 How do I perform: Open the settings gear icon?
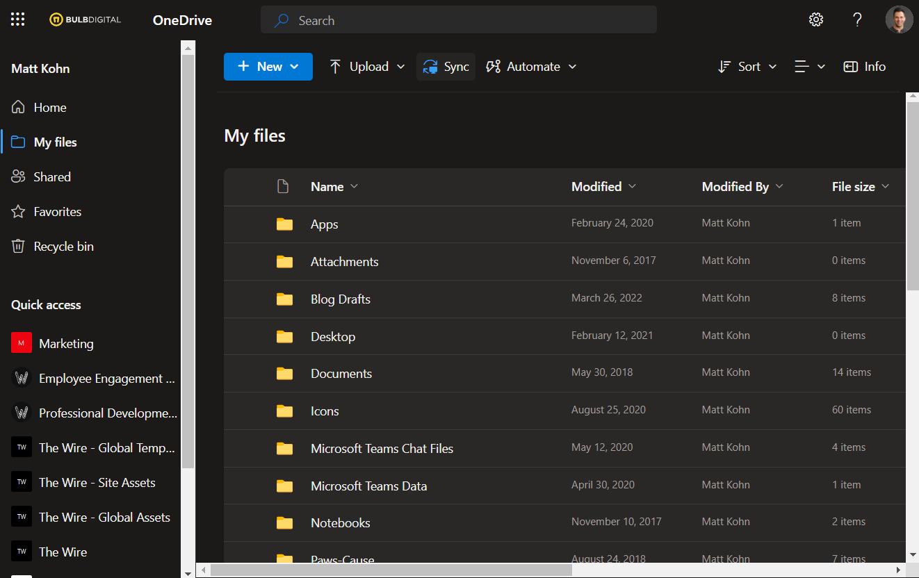[816, 19]
